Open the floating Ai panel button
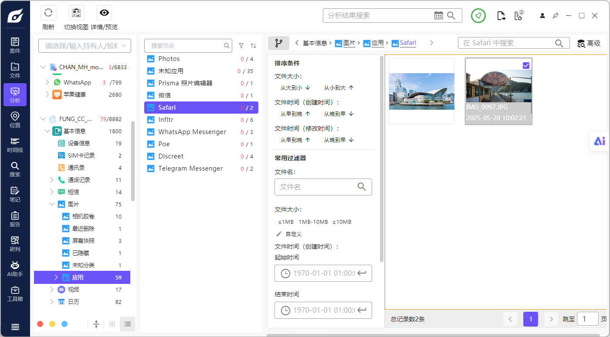Viewport: 610px width, 337px height. 600,141
